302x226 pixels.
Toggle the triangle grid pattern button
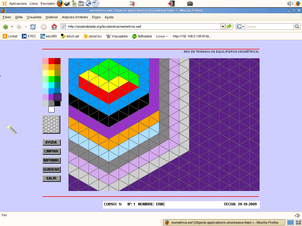[x=51, y=124]
